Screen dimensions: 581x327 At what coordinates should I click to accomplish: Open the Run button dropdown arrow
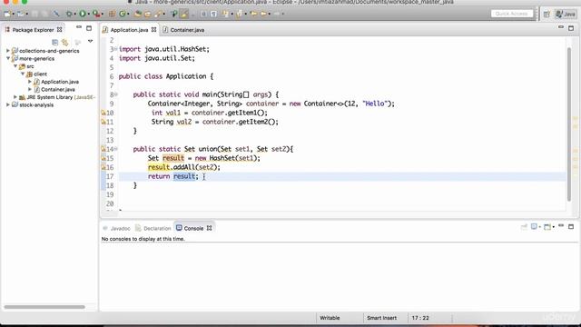pyautogui.click(x=89, y=15)
